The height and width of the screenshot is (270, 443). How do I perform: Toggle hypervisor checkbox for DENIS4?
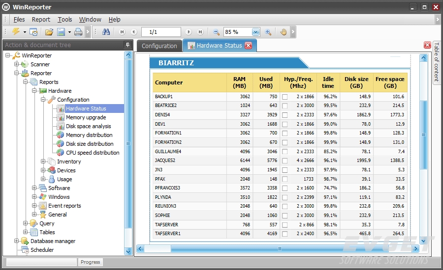pyautogui.click(x=285, y=115)
